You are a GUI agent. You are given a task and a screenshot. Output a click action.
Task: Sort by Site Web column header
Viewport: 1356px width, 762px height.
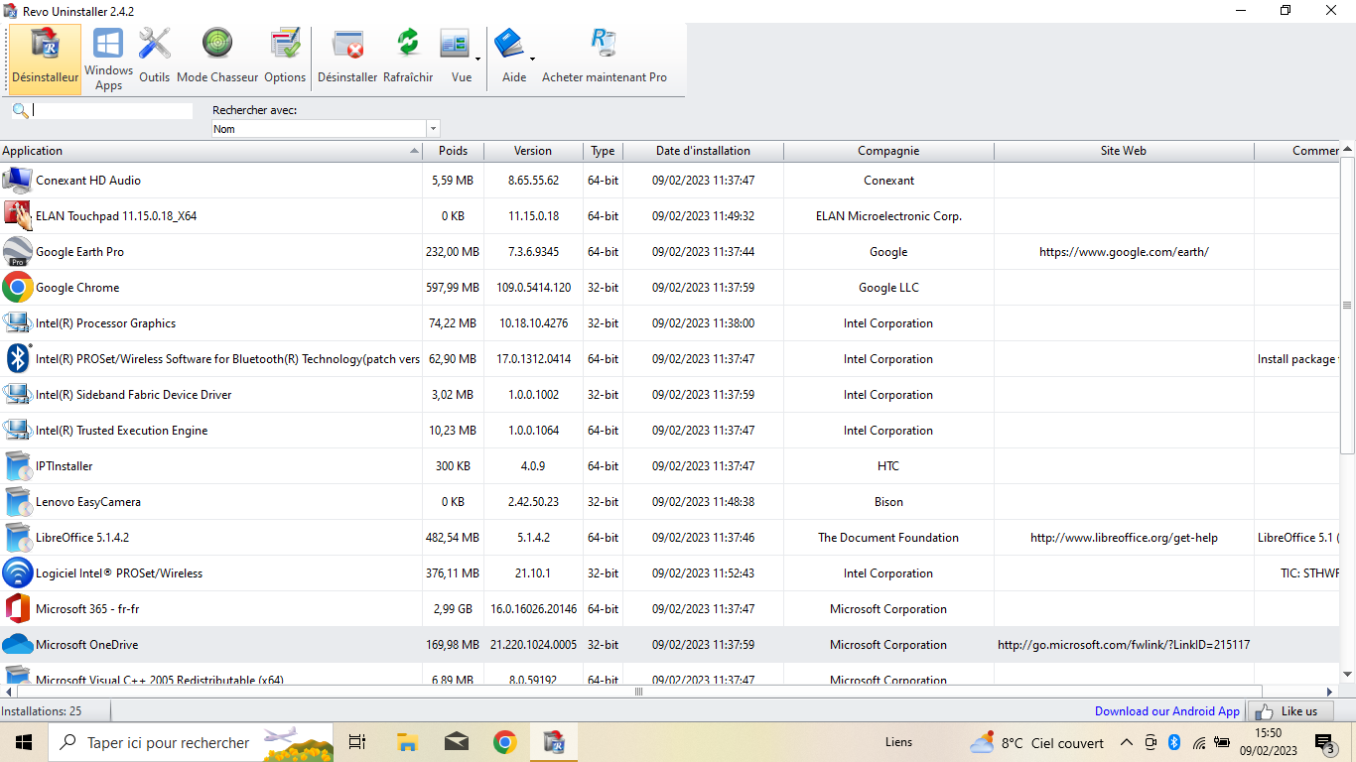(1124, 151)
